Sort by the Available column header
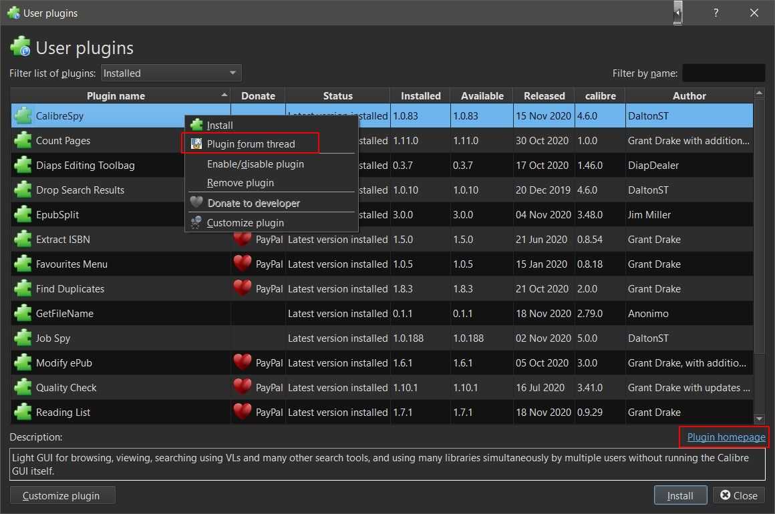775x514 pixels. (x=482, y=95)
